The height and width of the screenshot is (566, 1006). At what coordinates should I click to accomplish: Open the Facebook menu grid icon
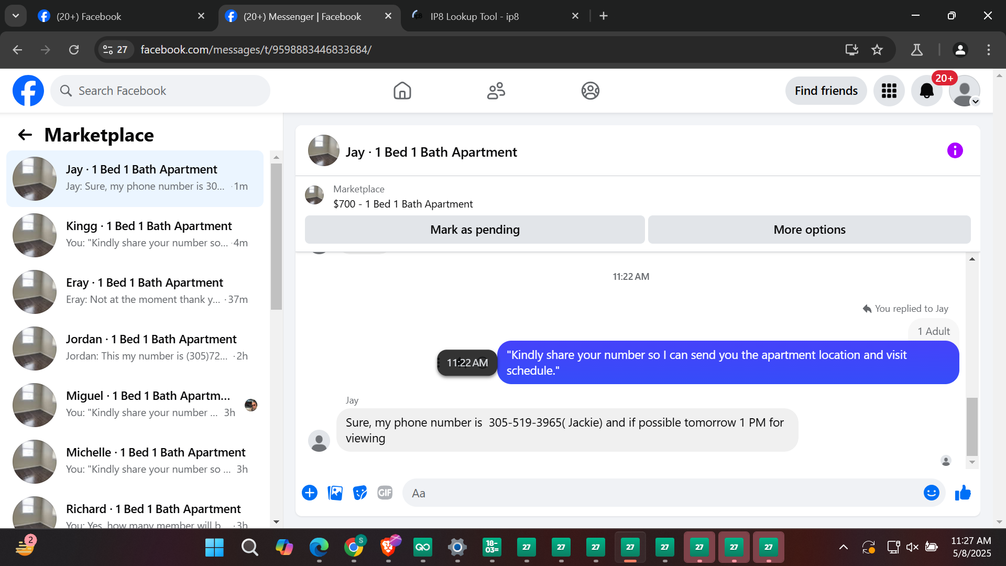[x=889, y=91]
